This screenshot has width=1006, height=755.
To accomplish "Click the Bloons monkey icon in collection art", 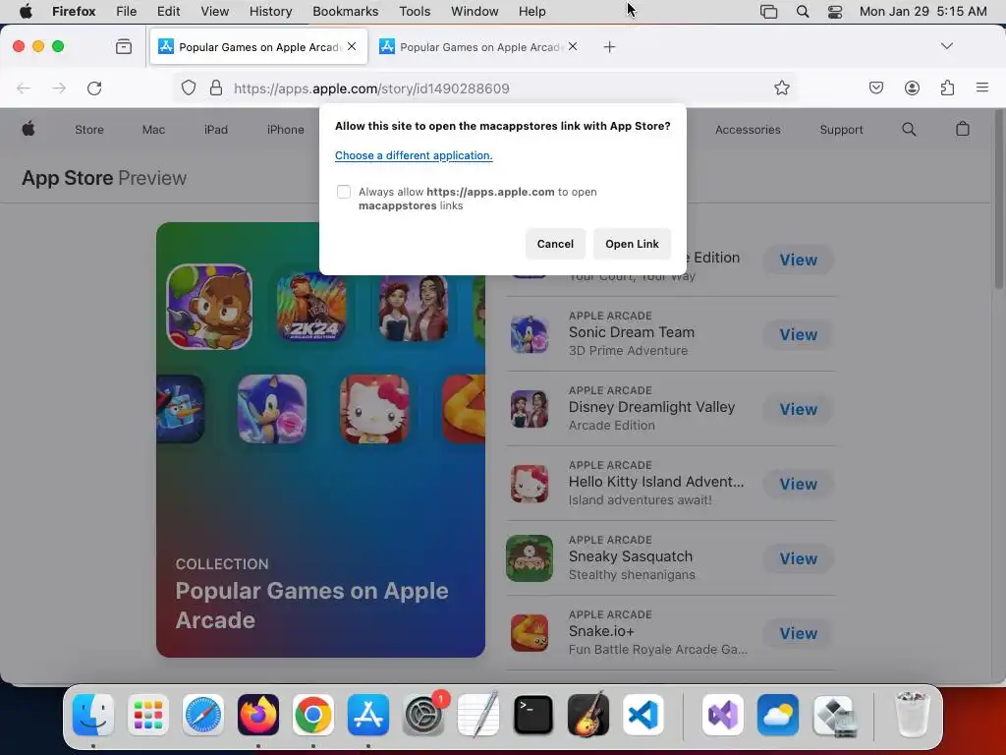I will point(209,307).
